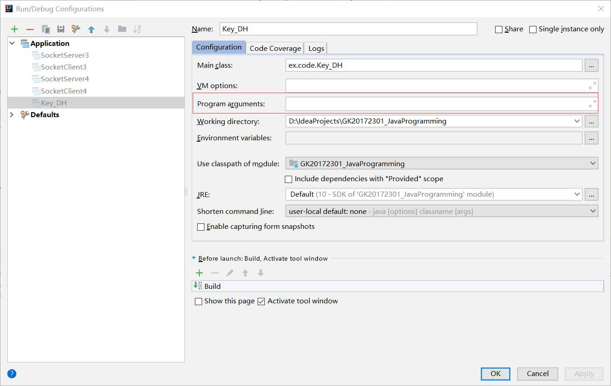The image size is (611, 386).
Task: Select SocketServer4 configuration
Action: click(x=65, y=79)
